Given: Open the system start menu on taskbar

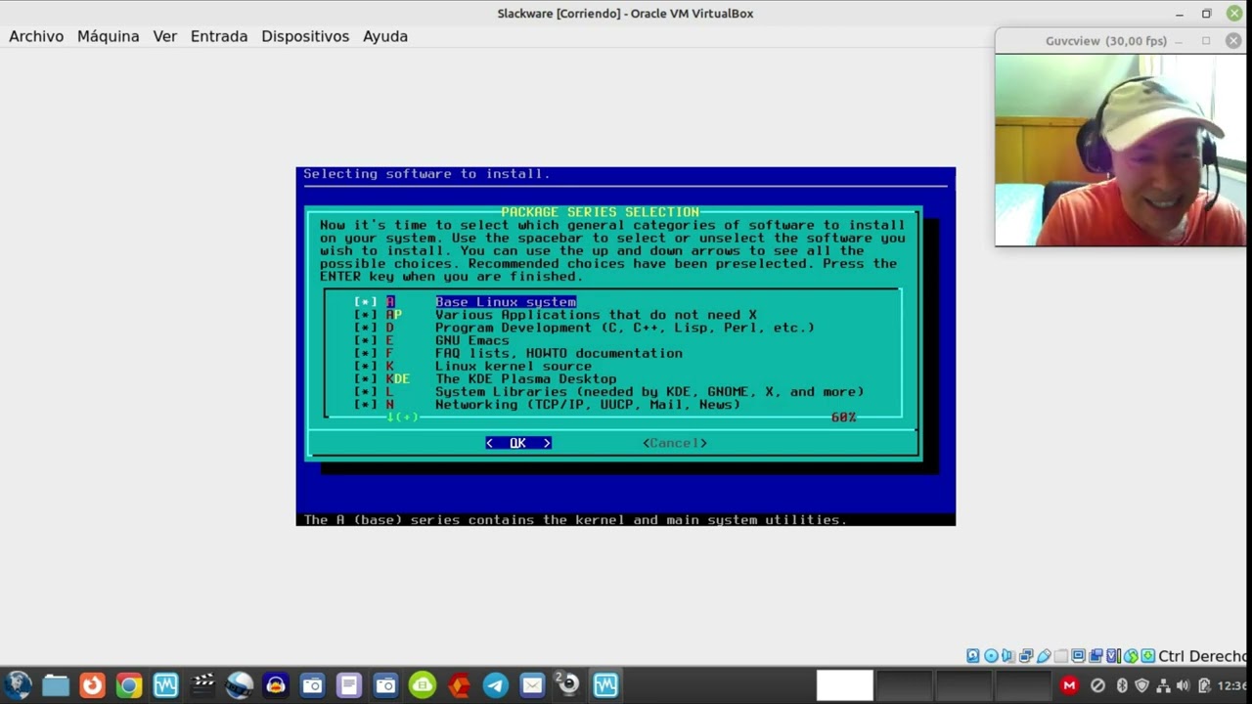Looking at the screenshot, I should 18,685.
